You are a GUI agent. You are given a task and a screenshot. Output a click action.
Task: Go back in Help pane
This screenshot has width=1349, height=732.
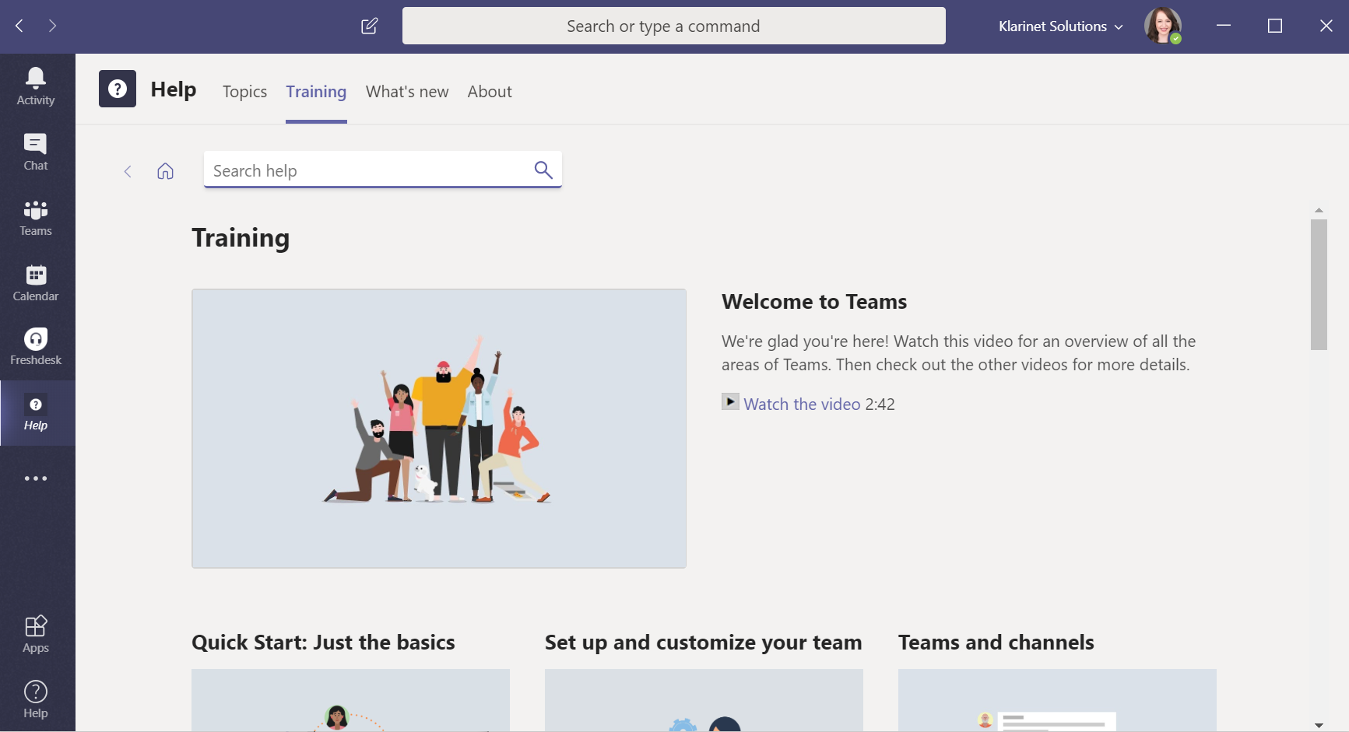pos(128,171)
